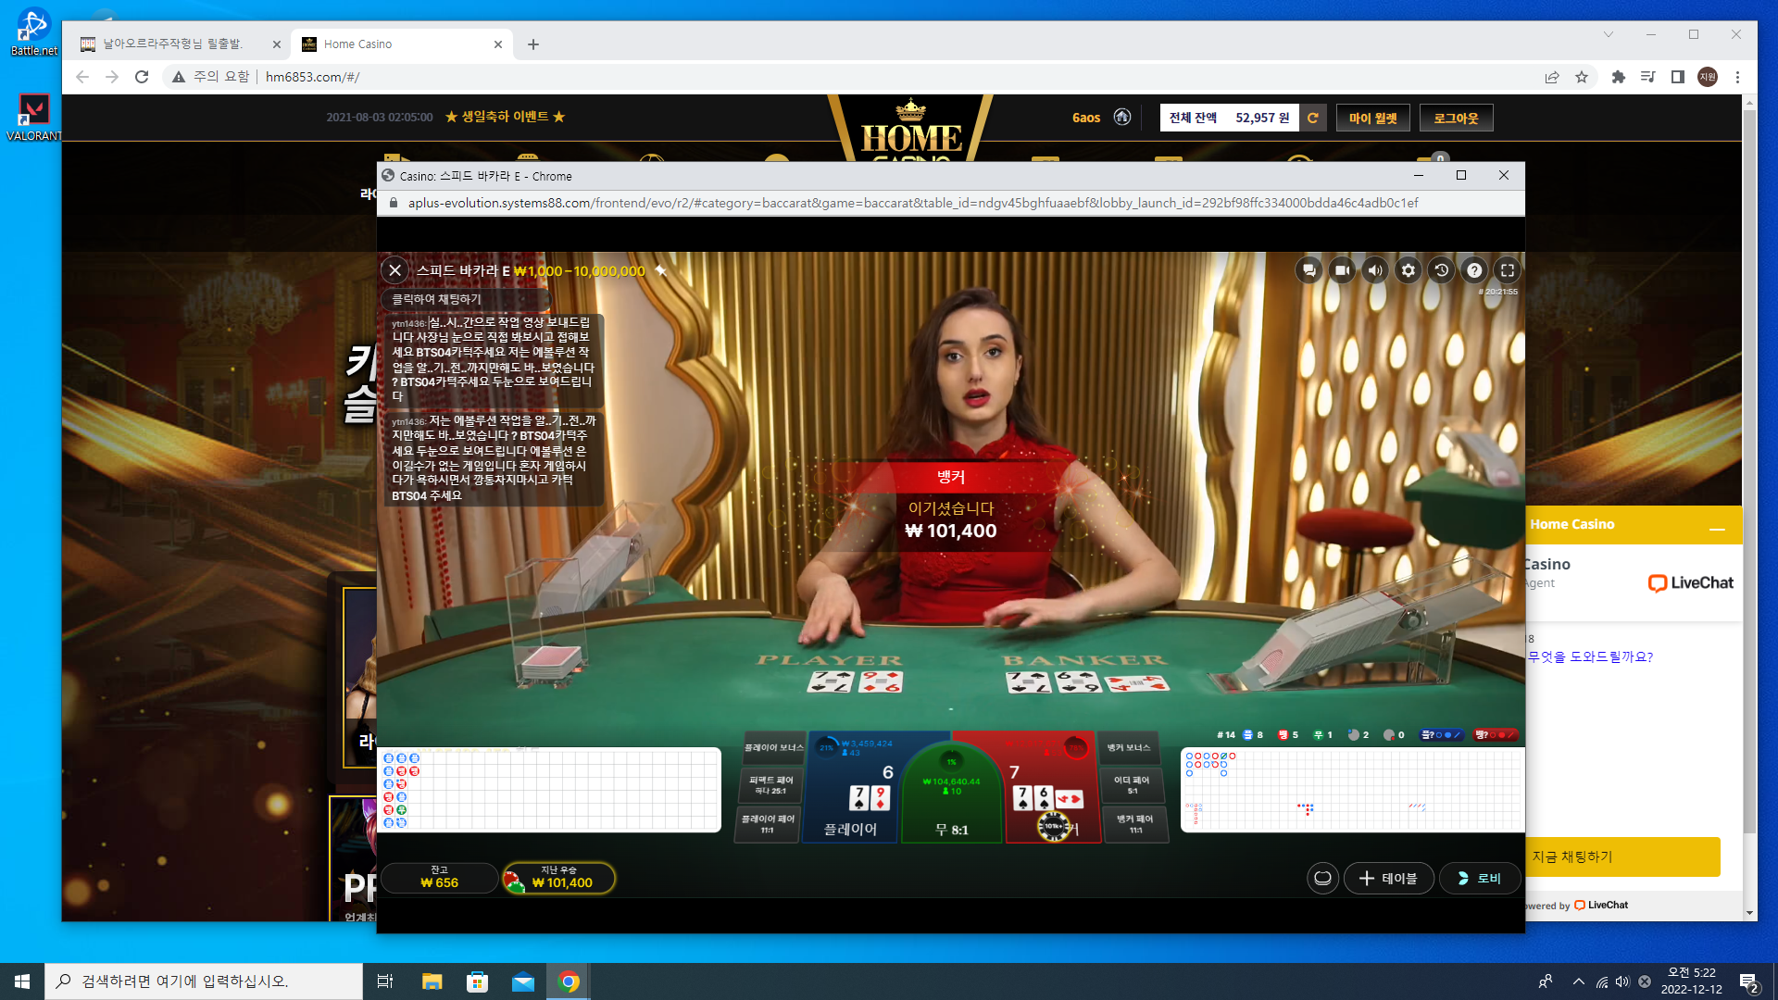1778x1000 pixels.
Task: Select 뱅커 페어 11:1 side bet
Action: (1135, 824)
